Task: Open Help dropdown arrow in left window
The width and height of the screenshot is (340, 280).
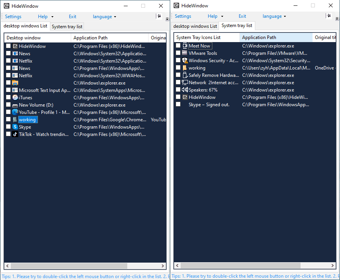Action: [x=52, y=17]
